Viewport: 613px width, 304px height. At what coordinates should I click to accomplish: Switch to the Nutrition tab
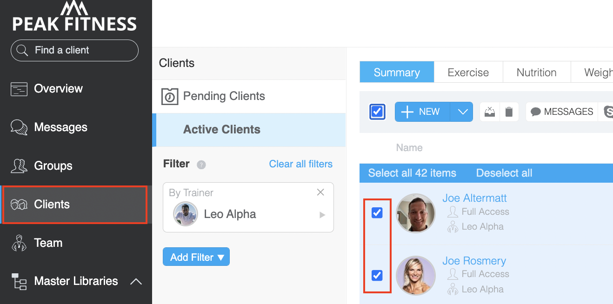click(537, 73)
